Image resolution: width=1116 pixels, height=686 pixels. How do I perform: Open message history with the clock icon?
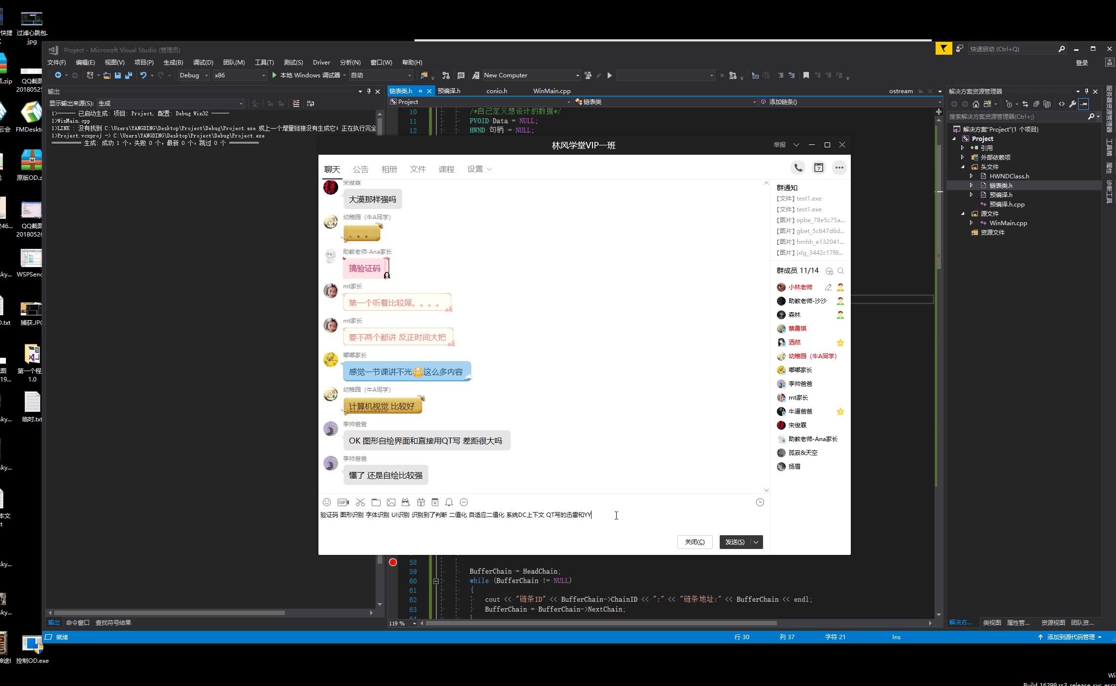coord(760,502)
